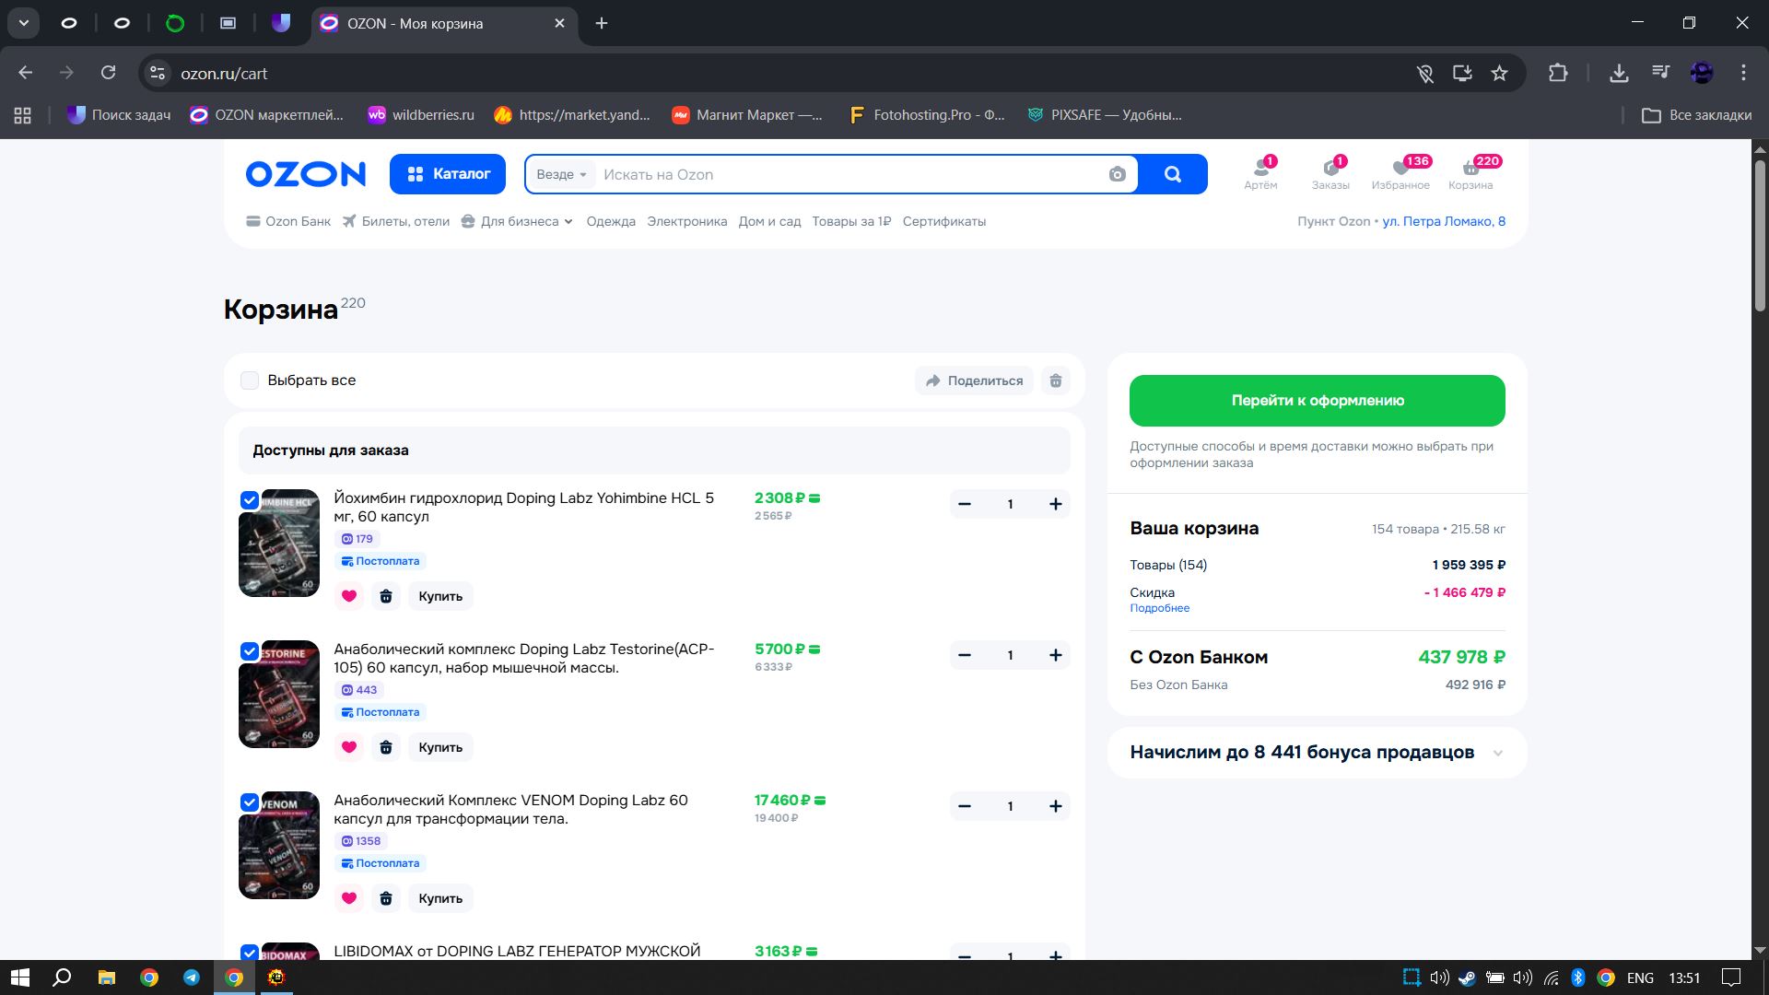
Task: Remove Yohimbine HCL from favorites via heart
Action: (349, 596)
